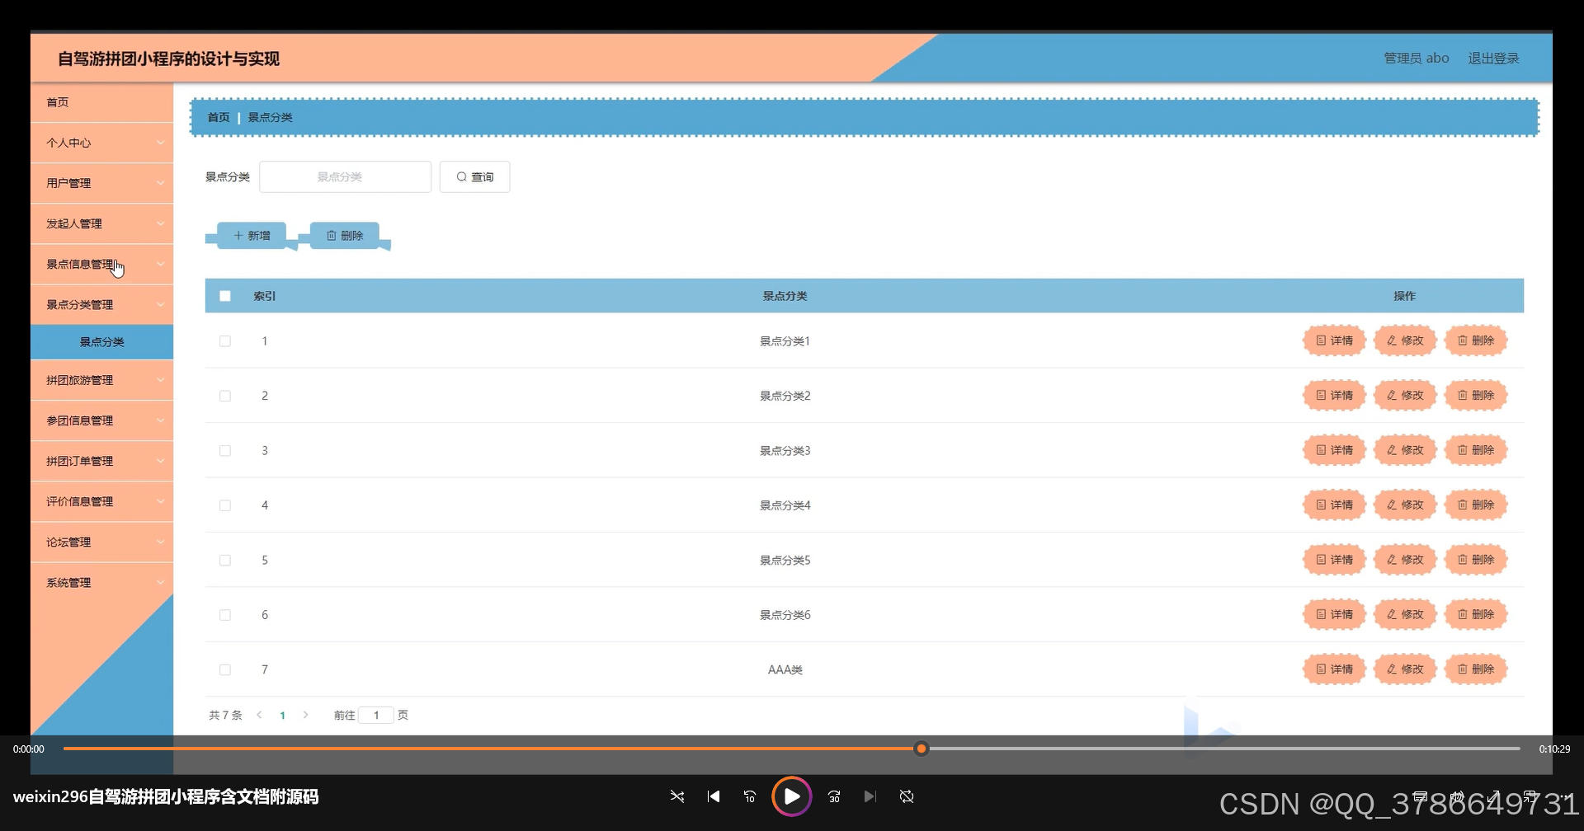Expand 拼团订单管理 sidebar menu
Viewport: 1584px width, 831px height.
(x=102, y=461)
